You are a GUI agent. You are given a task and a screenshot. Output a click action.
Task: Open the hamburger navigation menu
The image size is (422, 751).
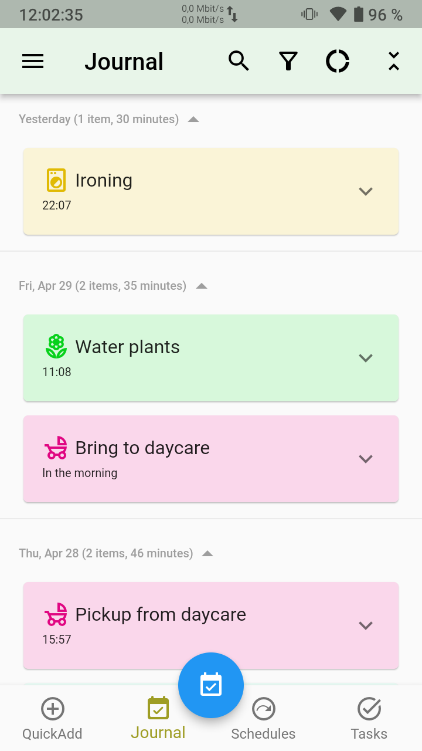[x=33, y=62]
